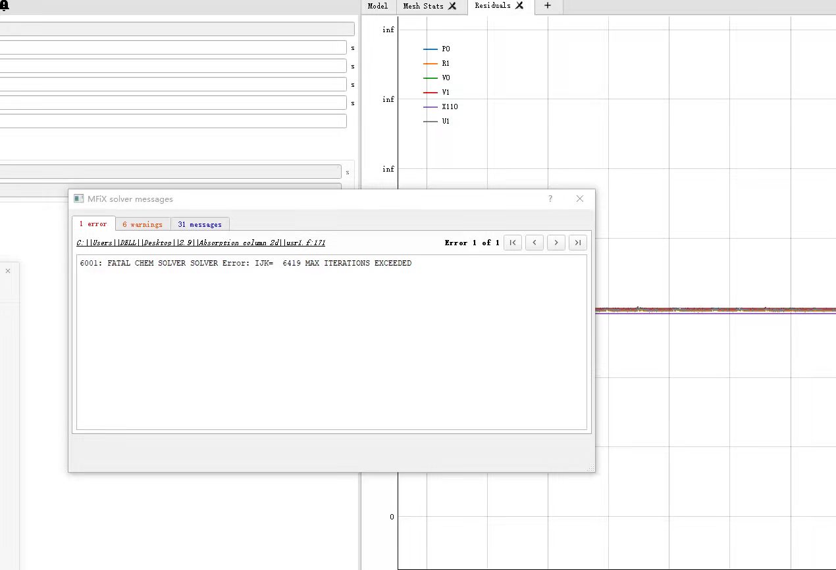This screenshot has width=836, height=570.
Task: Open the dialog help question mark
Action: 550,199
